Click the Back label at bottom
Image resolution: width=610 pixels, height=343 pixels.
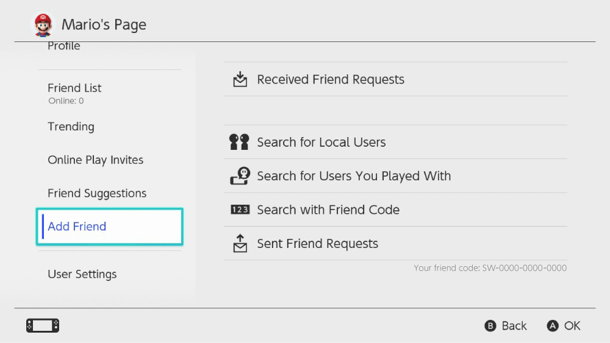(x=514, y=326)
